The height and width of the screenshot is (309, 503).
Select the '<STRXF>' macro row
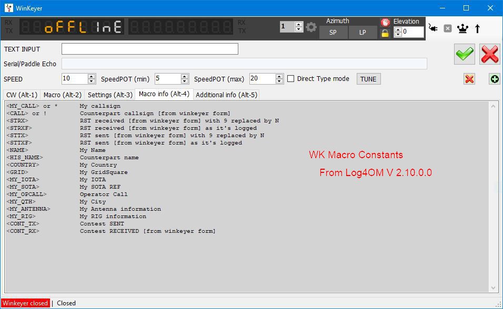(x=132, y=128)
